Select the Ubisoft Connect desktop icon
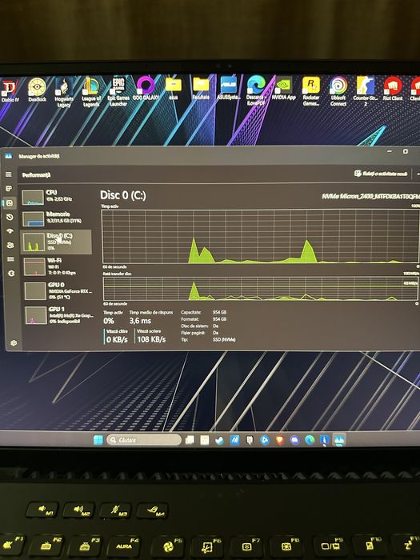The height and width of the screenshot is (560, 420). coord(338,91)
